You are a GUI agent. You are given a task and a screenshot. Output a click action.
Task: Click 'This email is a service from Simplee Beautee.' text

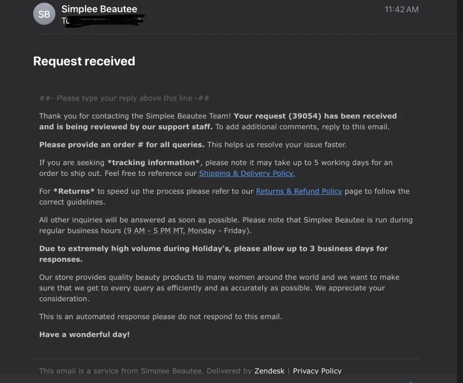[x=121, y=371]
